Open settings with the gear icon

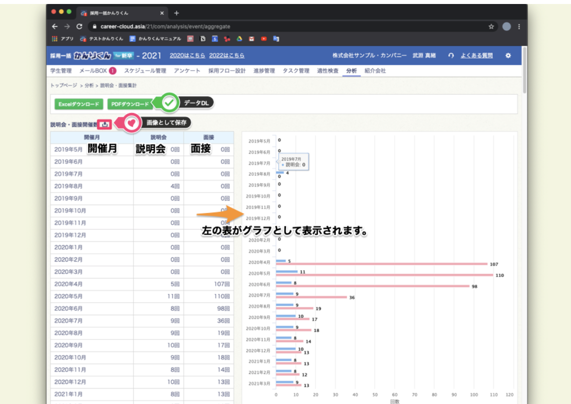[x=508, y=55]
